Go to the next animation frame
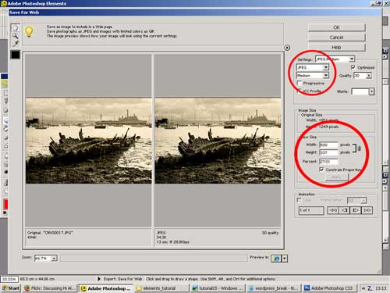Viewport: 390px width, 293px height. (x=356, y=210)
